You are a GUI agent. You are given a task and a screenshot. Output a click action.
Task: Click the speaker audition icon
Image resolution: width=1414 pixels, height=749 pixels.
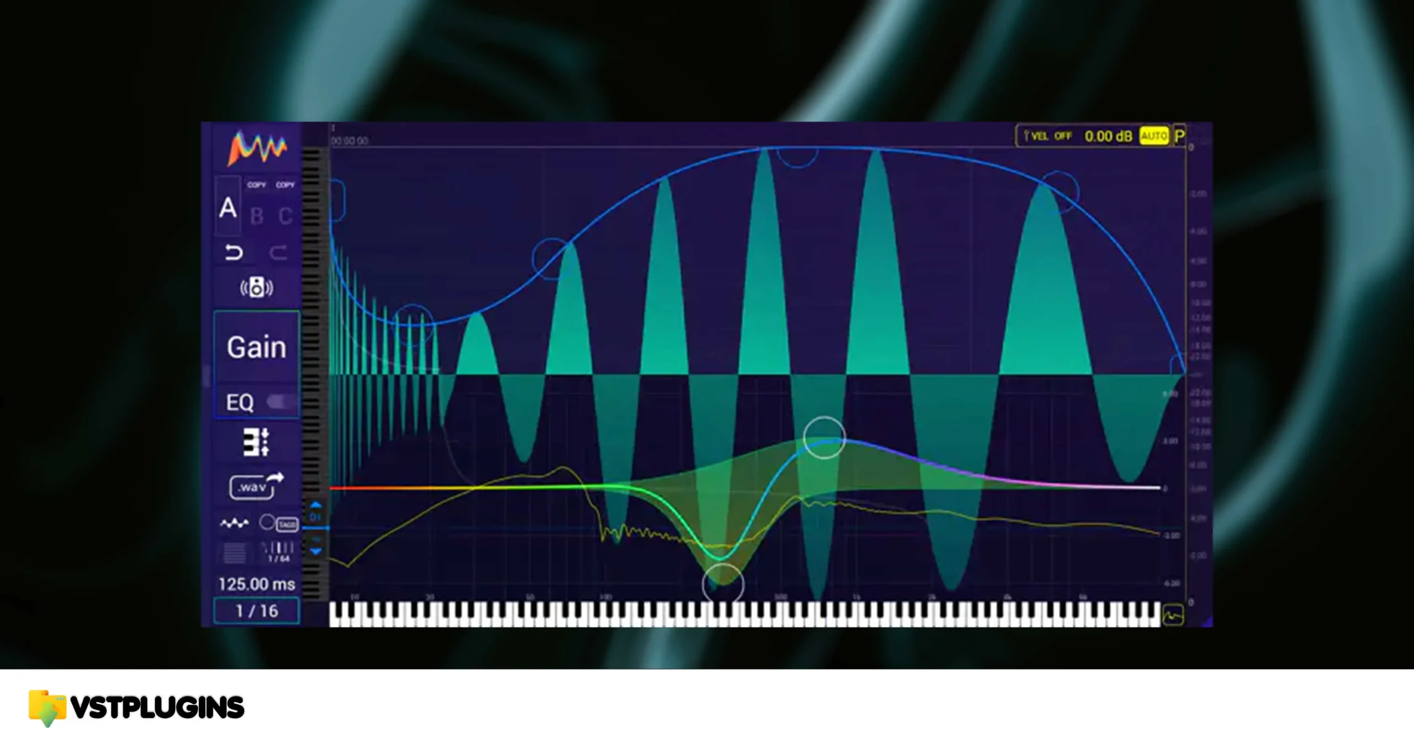coord(256,288)
